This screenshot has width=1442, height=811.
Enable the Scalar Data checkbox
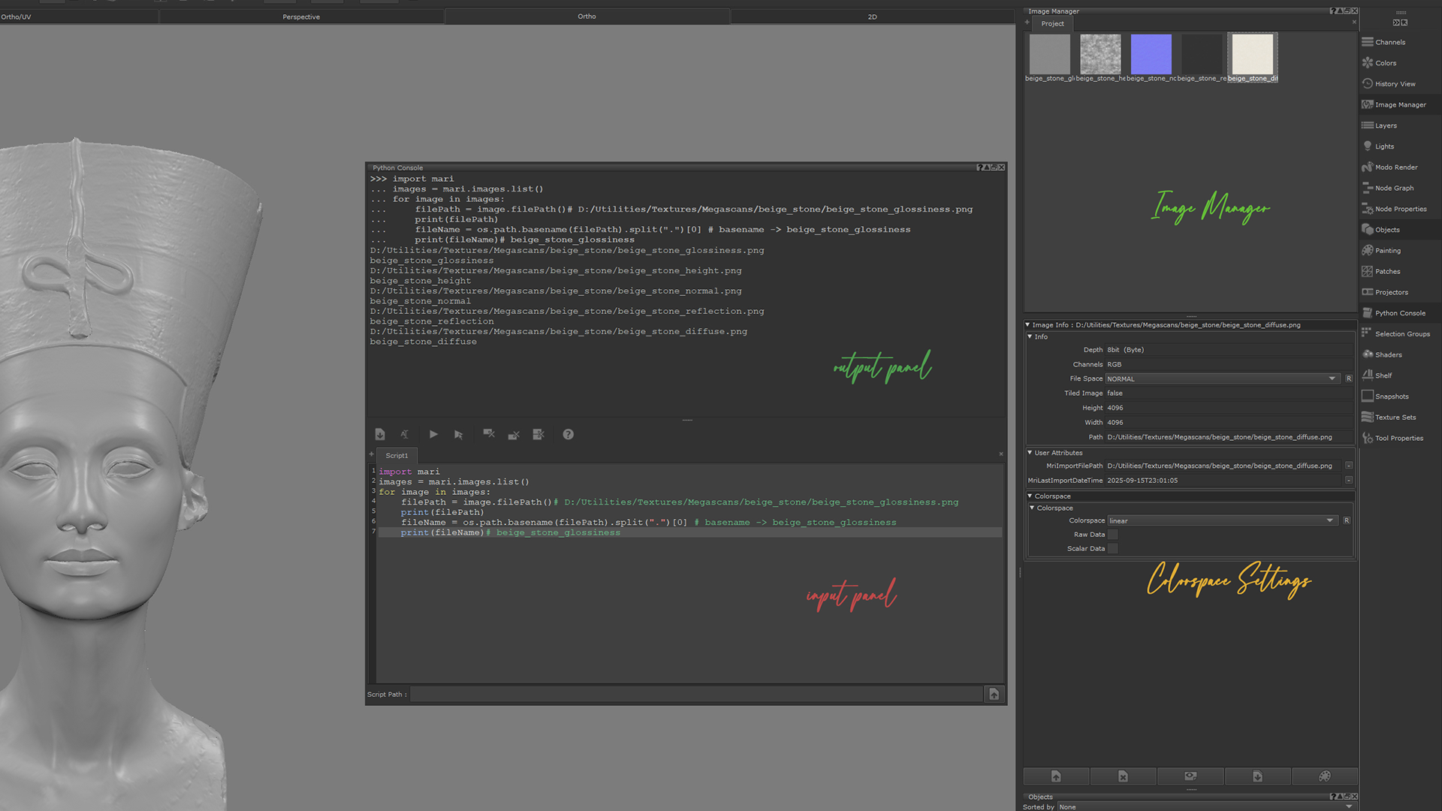(x=1113, y=549)
